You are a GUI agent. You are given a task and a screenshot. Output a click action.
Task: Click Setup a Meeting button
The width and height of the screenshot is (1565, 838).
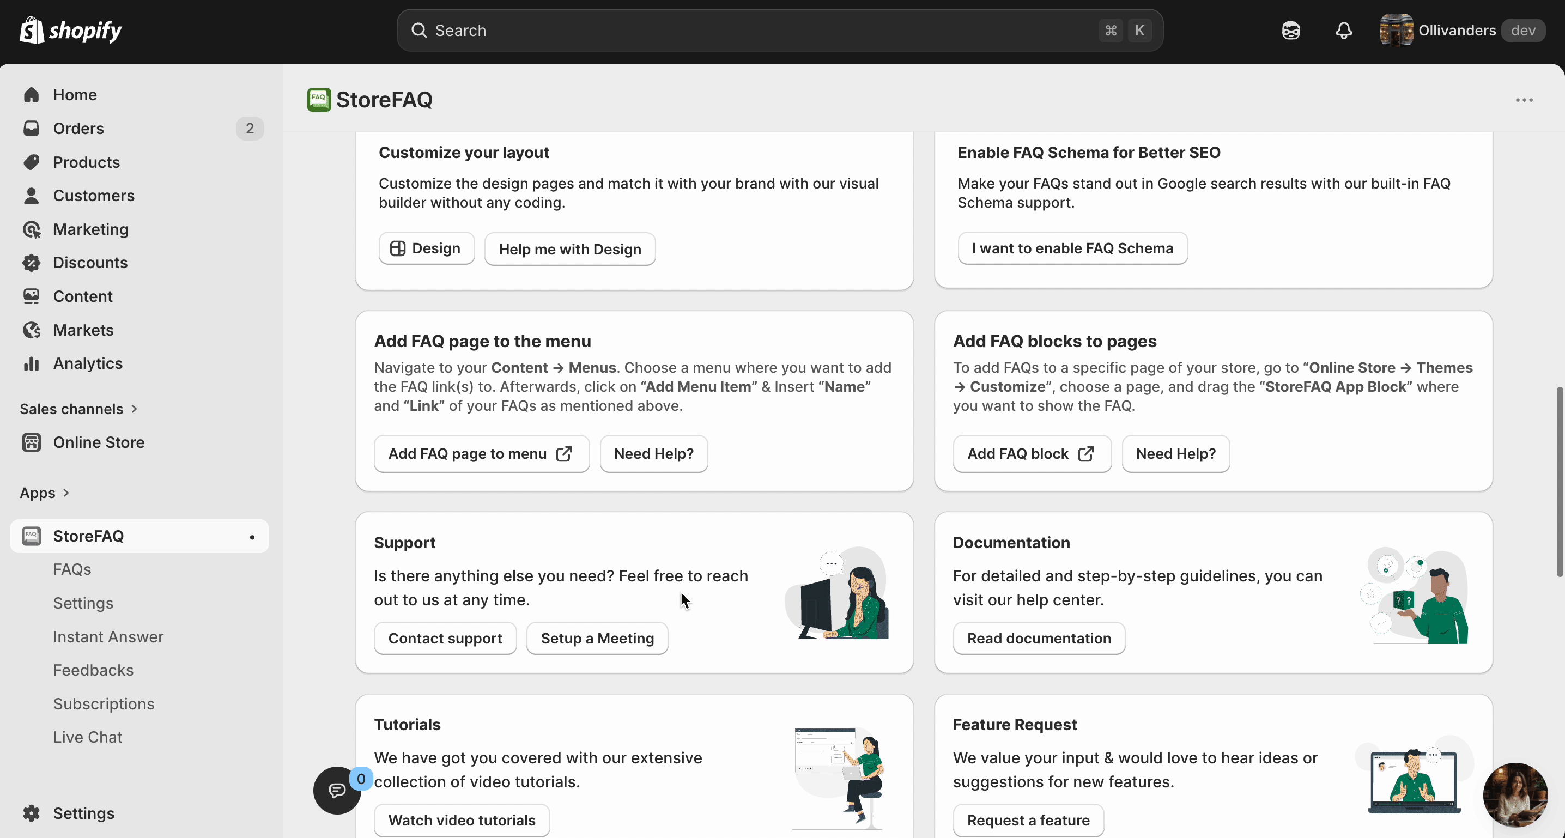(x=597, y=638)
